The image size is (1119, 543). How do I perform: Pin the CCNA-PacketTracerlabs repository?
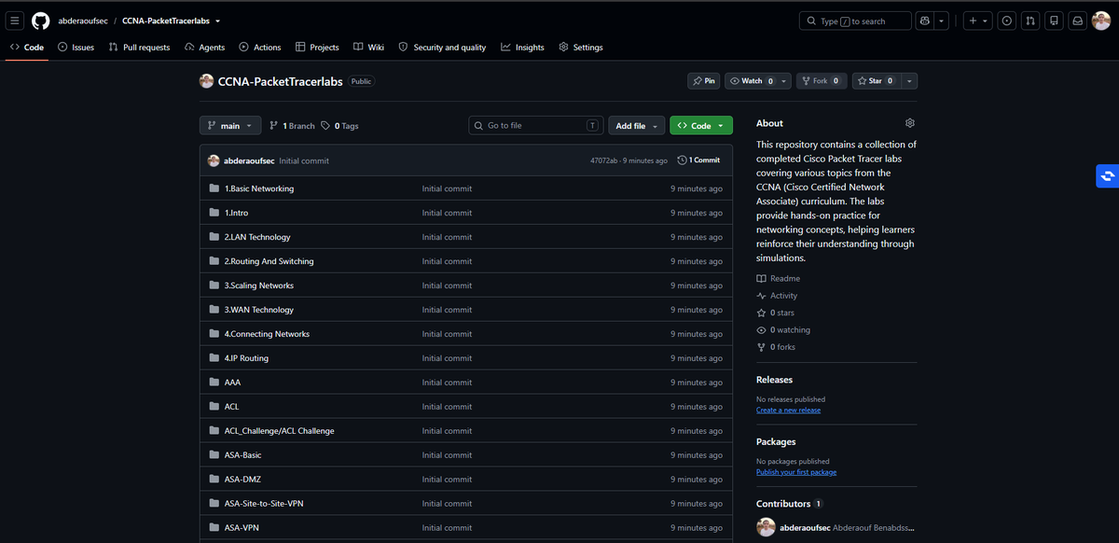tap(703, 81)
